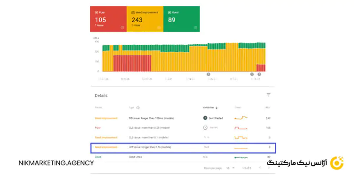
Task: Go to next page of details table
Action: coord(269,168)
